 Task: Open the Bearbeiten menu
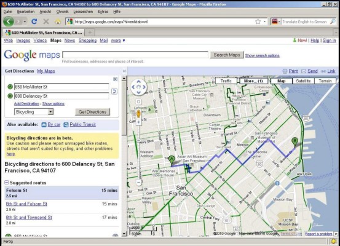pyautogui.click(x=26, y=12)
